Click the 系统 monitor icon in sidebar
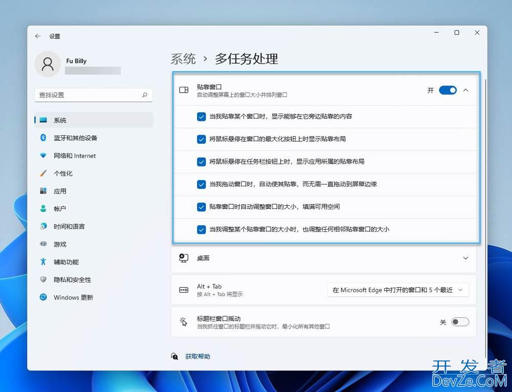The width and height of the screenshot is (512, 392). click(43, 120)
